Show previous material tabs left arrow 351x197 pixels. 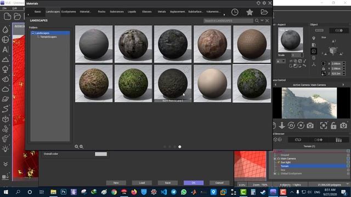pos(28,15)
